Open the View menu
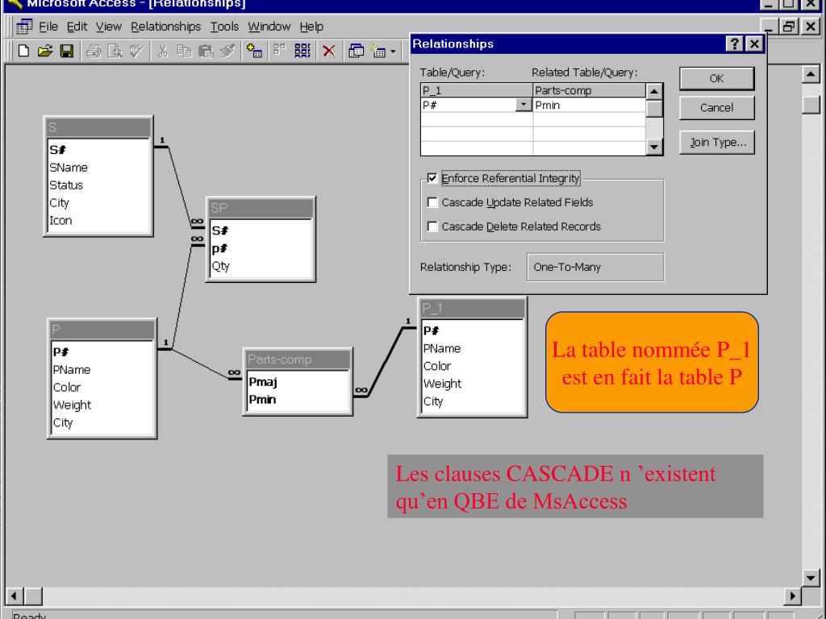826x619 pixels. [109, 27]
